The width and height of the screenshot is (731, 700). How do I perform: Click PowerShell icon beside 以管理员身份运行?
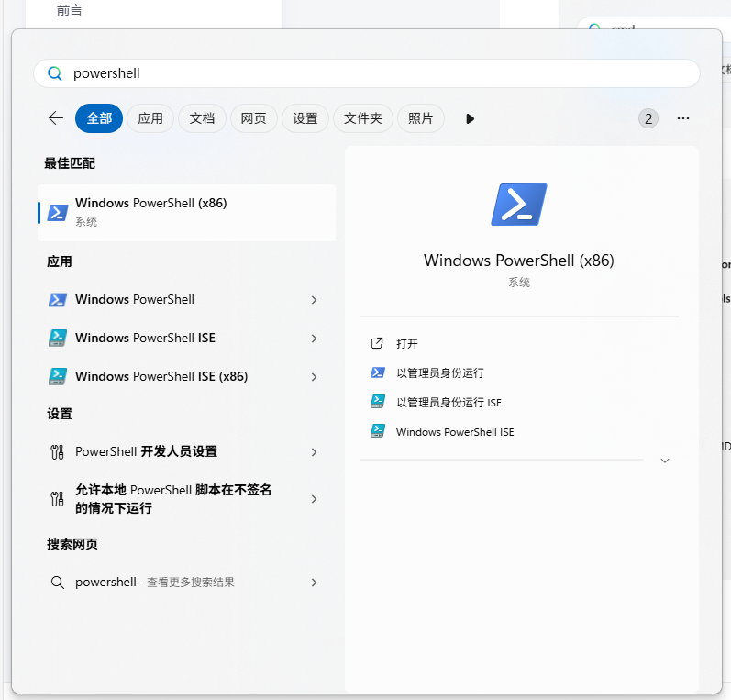pos(378,372)
